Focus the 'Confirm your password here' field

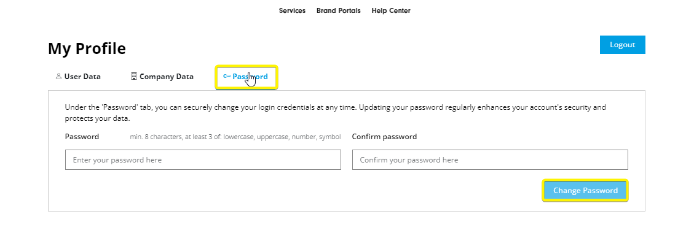click(490, 159)
